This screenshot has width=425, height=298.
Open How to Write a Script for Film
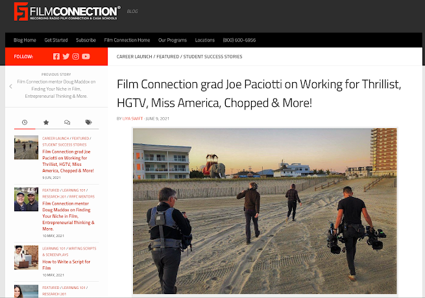(66, 265)
